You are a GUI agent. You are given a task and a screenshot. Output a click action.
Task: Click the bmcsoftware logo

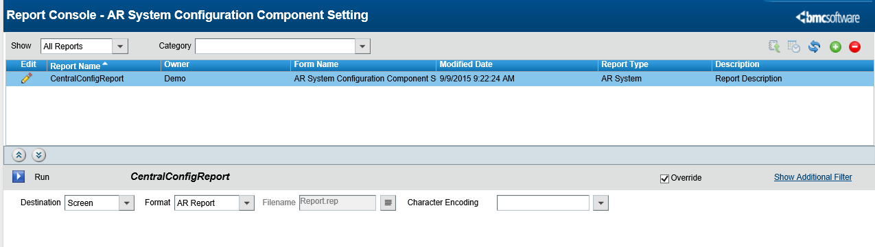[x=827, y=17]
